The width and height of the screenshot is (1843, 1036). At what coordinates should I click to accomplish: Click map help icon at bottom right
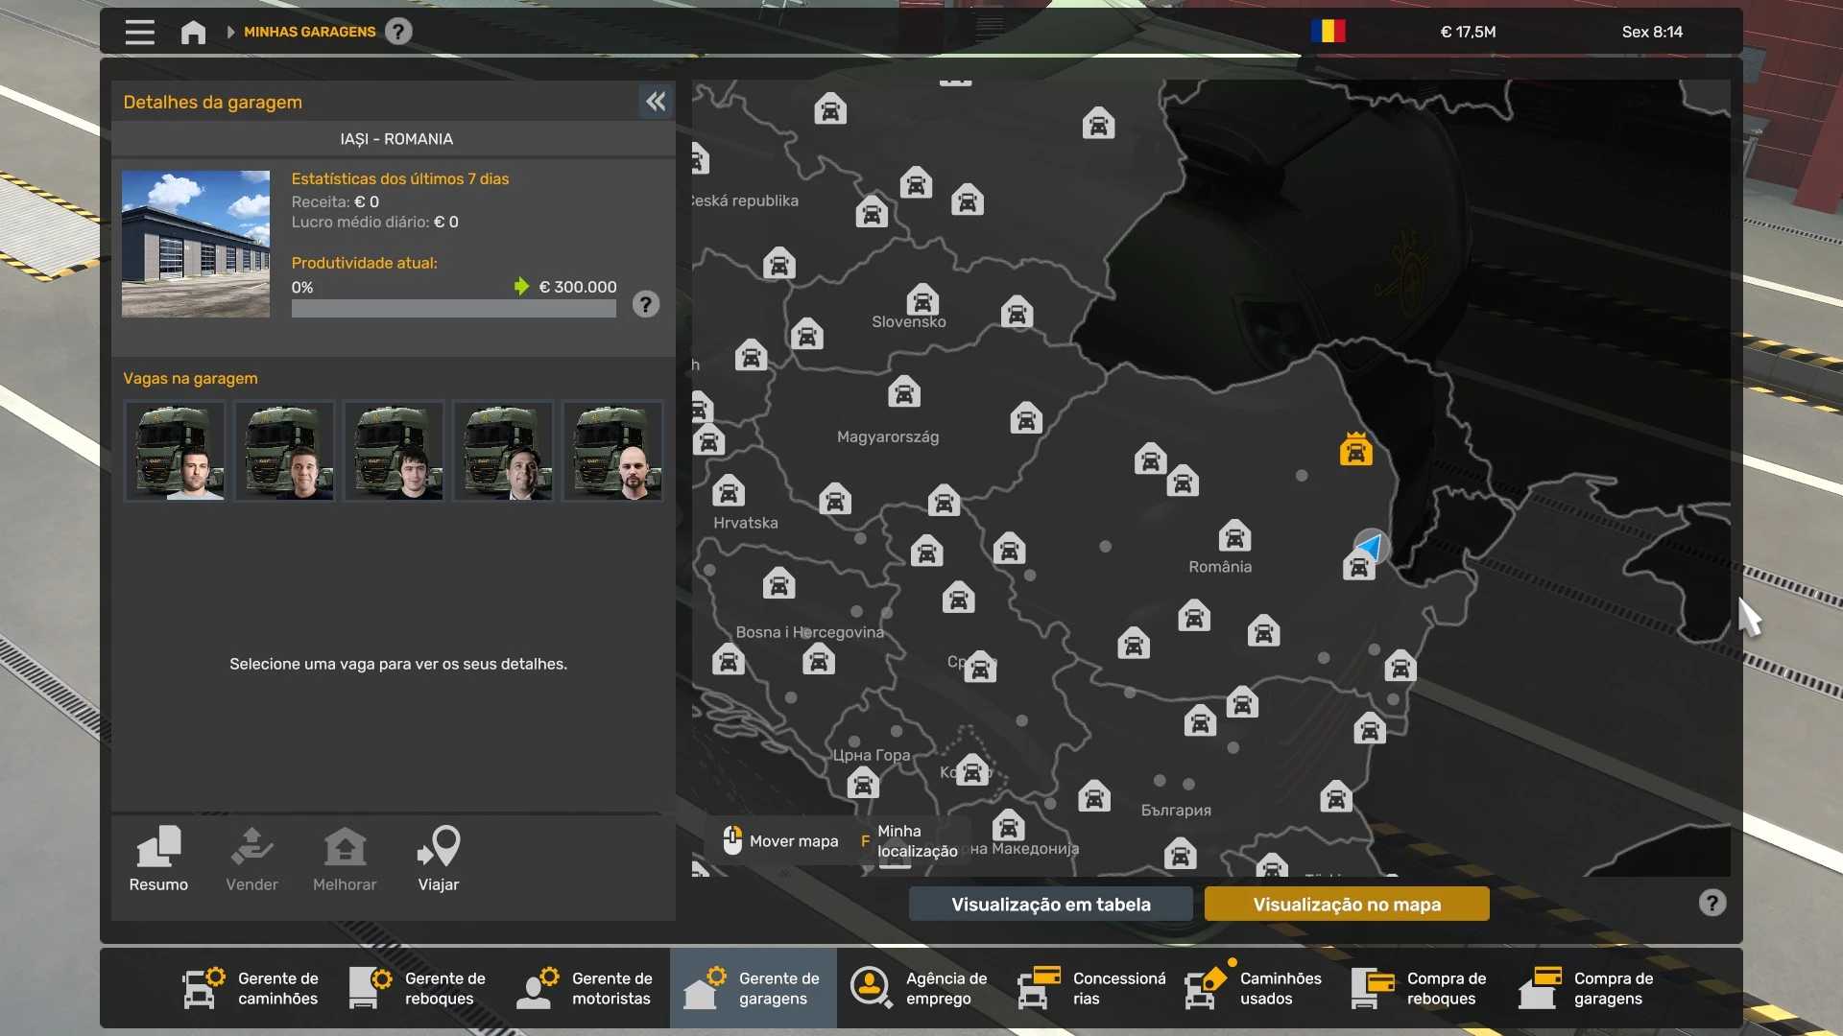pos(1711,903)
